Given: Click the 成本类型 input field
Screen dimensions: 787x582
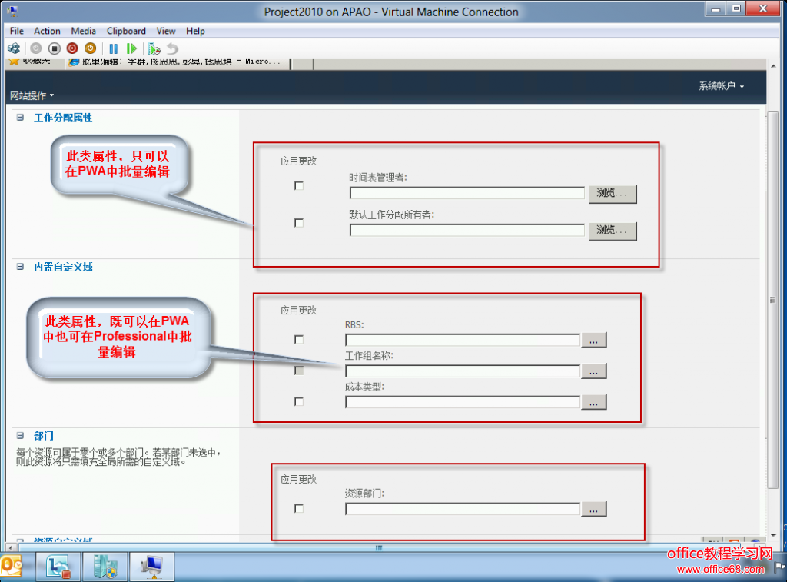Looking at the screenshot, I should [463, 402].
